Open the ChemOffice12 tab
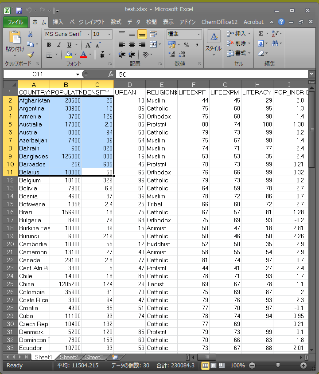319x374 pixels. [219, 22]
